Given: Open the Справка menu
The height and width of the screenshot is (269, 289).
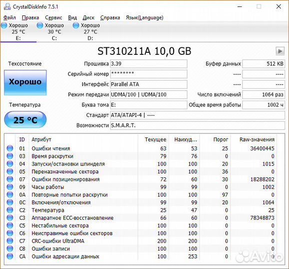Looking at the screenshot, I should (x=110, y=17).
